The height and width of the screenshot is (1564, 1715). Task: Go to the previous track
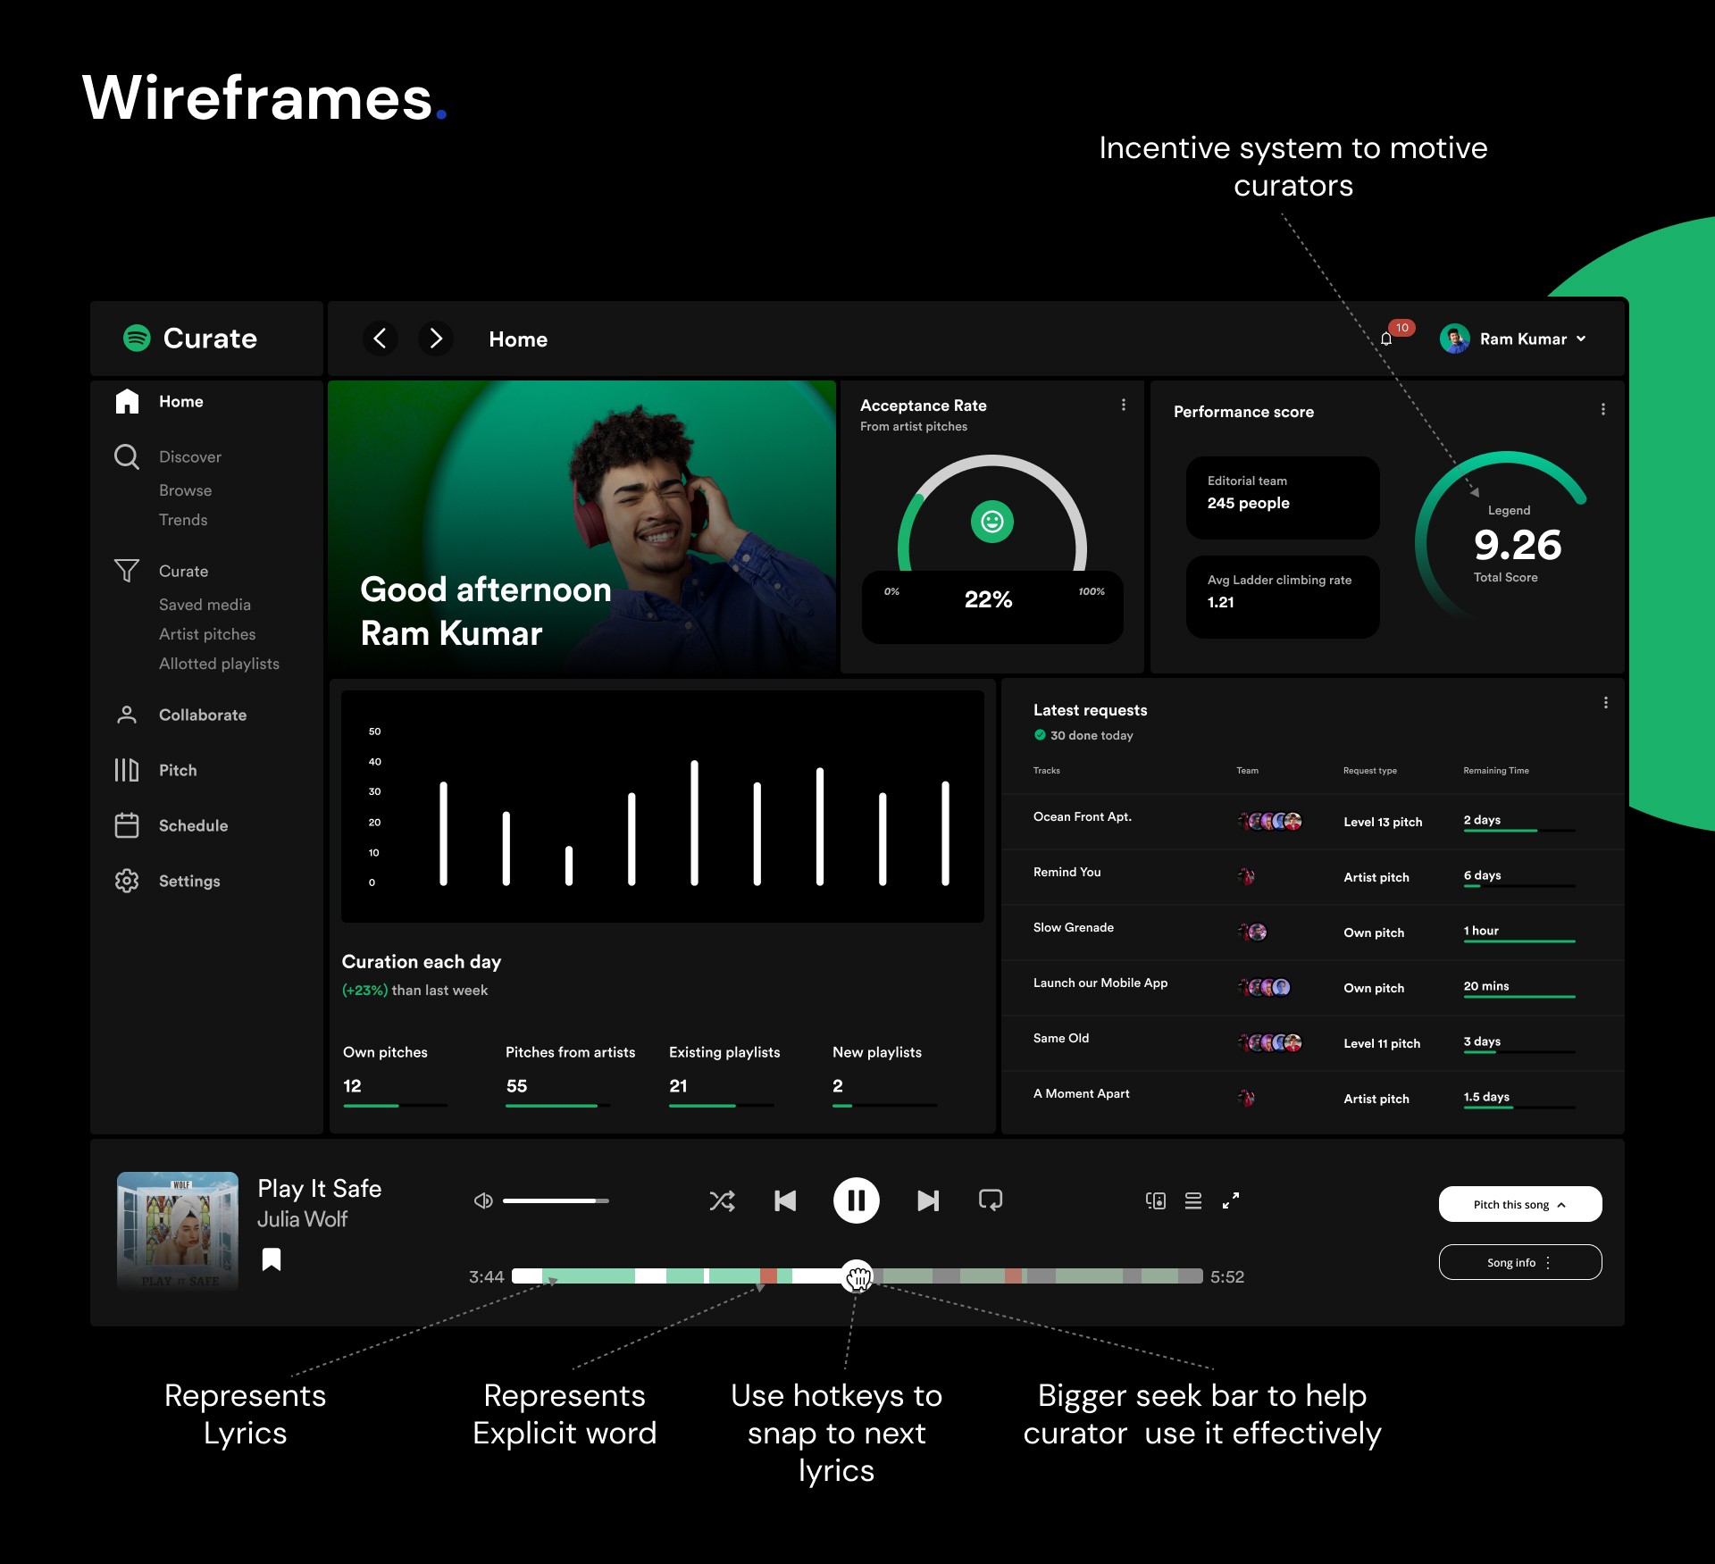785,1200
